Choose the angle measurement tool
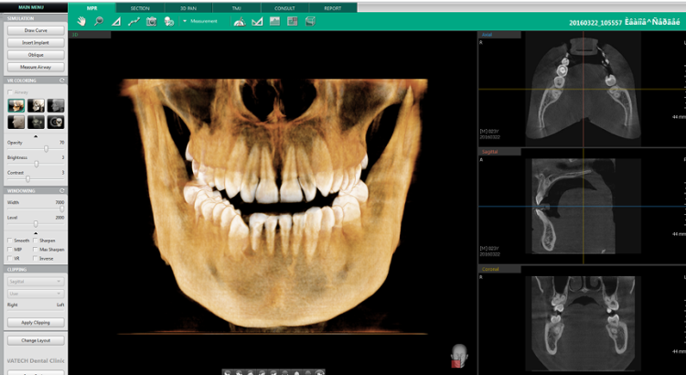 tap(116, 21)
